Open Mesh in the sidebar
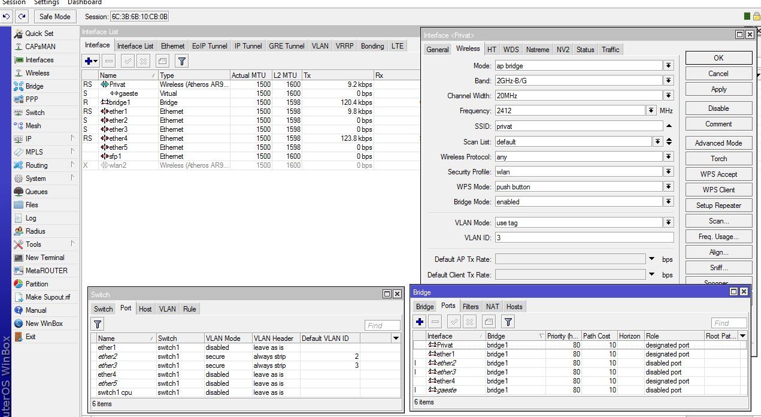 coord(33,126)
